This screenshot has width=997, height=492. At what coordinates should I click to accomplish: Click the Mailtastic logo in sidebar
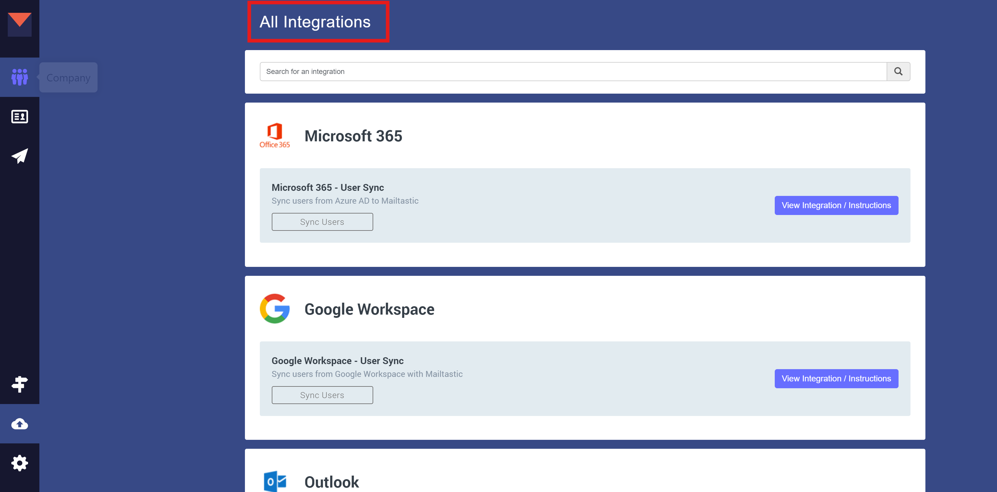(19, 24)
